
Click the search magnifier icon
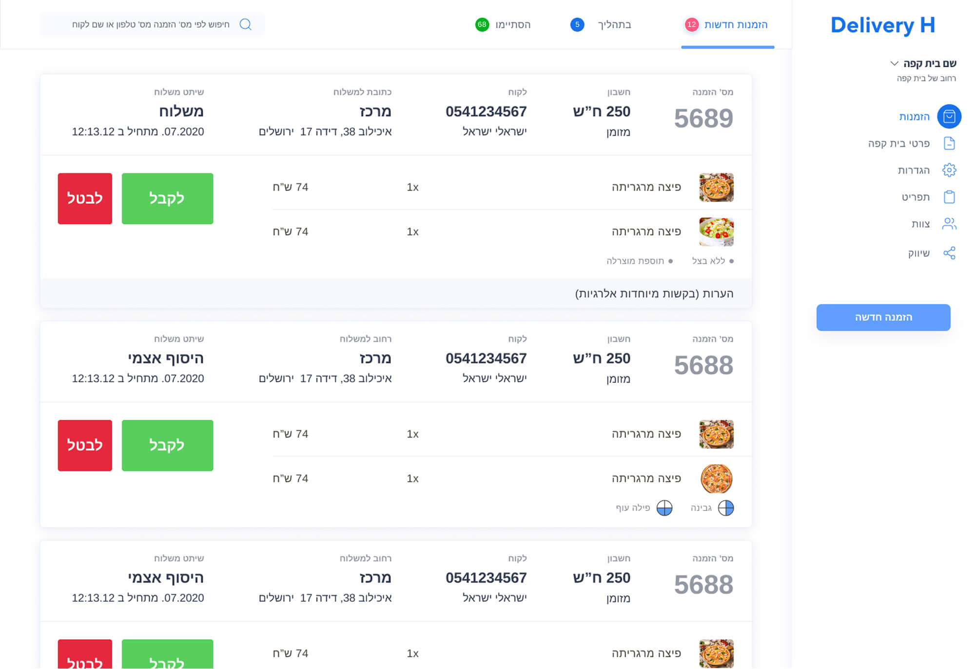click(x=246, y=24)
